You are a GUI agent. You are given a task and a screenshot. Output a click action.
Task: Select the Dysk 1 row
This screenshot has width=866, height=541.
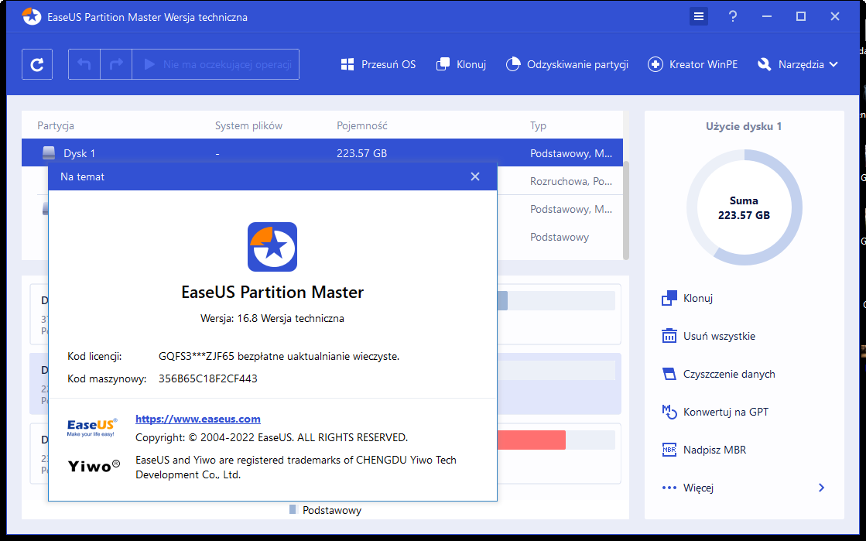click(x=322, y=153)
